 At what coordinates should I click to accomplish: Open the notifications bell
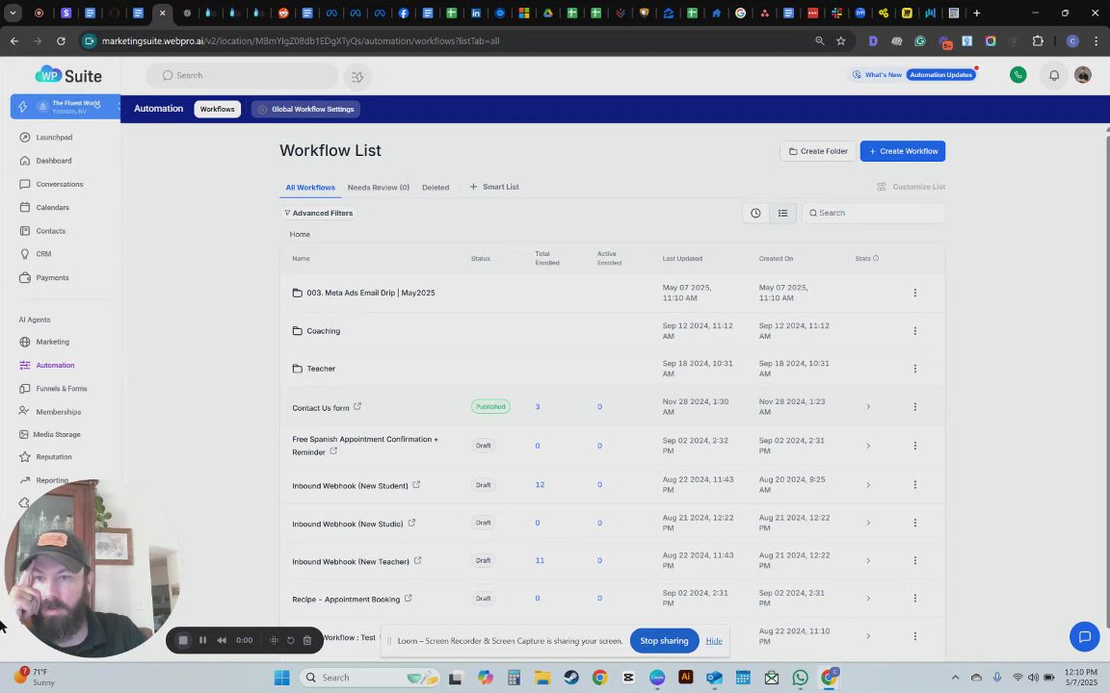coord(1054,75)
